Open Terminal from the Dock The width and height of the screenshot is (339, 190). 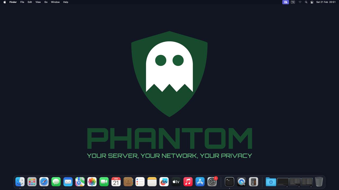[229, 182]
